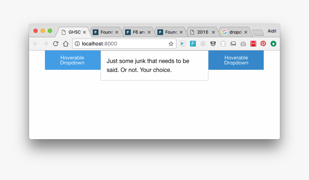Bookmark this page with the star
309x180 pixels.
tap(171, 44)
